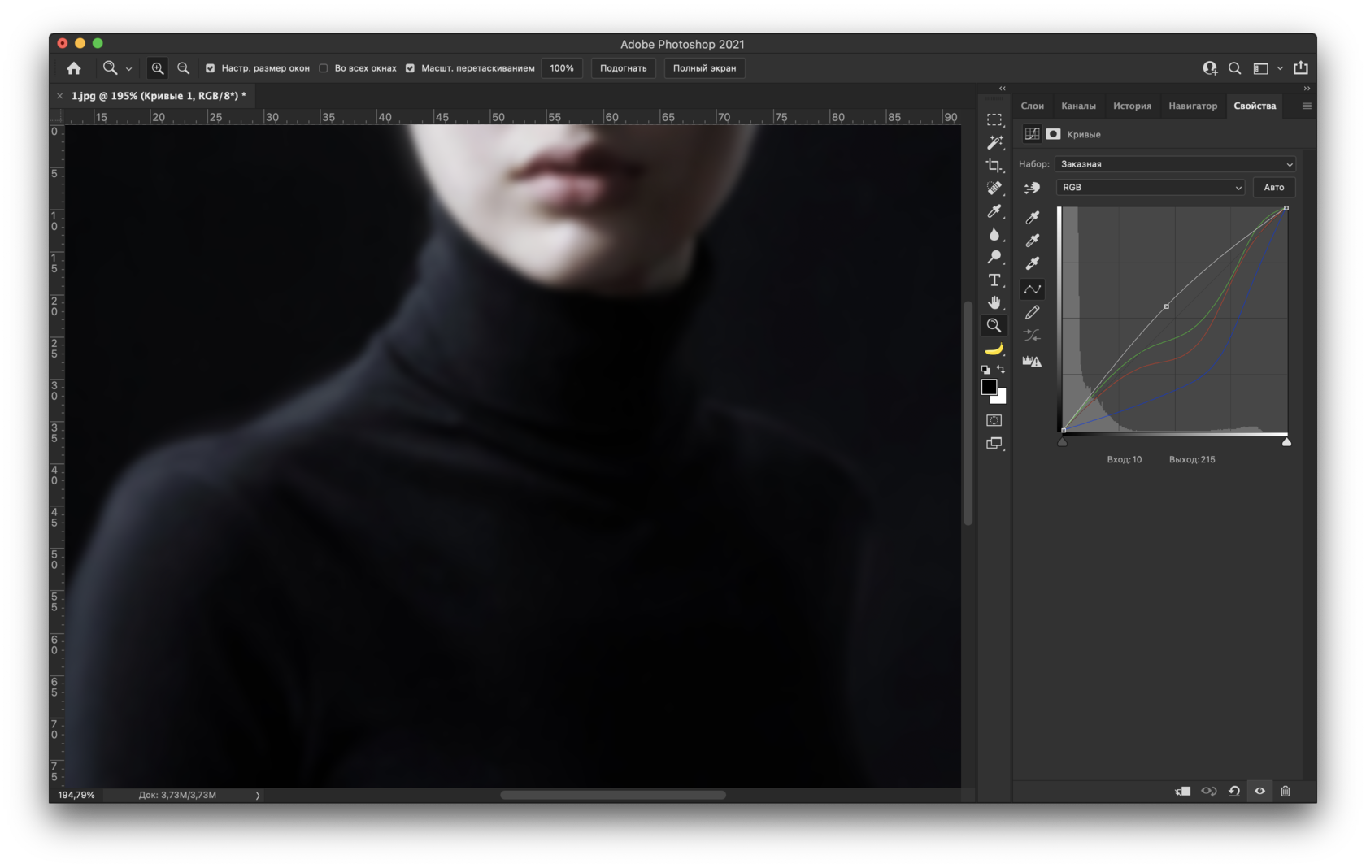
Task: Toggle the Curves layer visibility eye
Action: point(1259,791)
